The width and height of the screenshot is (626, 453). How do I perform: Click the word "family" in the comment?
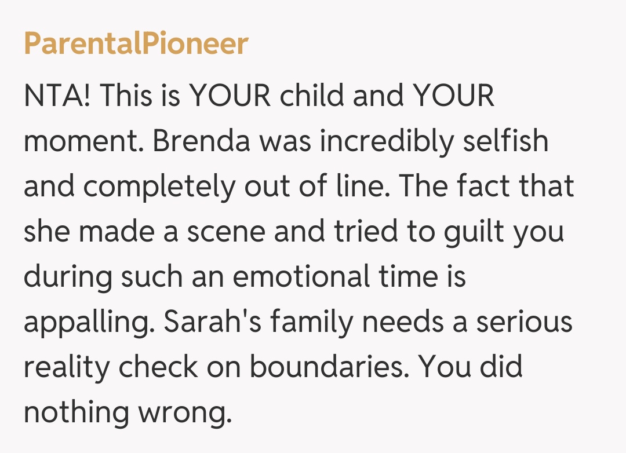[x=312, y=322]
